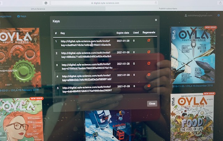This screenshot has width=223, height=141.
Task: Select the first invite key link
Action: 86,43
